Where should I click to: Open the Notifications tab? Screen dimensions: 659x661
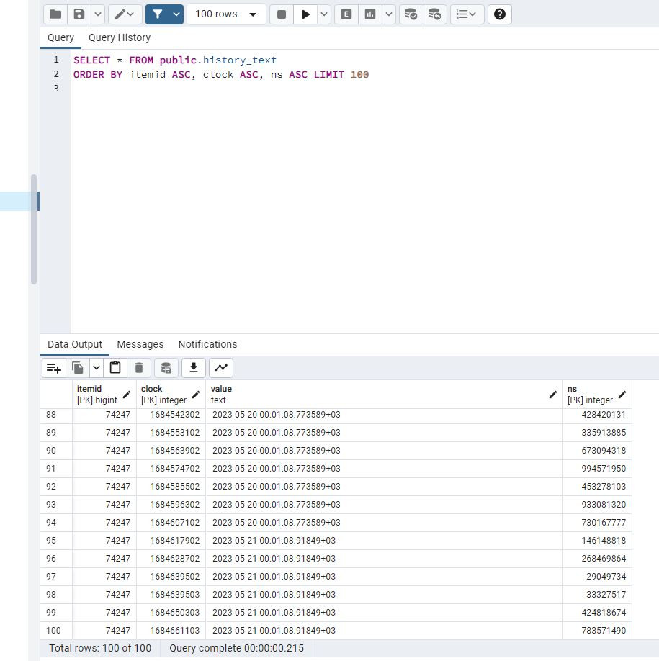click(x=207, y=344)
